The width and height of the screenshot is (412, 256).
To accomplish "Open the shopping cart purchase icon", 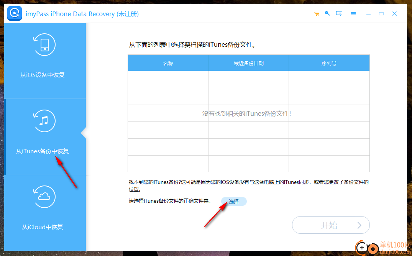I will pyautogui.click(x=316, y=14).
